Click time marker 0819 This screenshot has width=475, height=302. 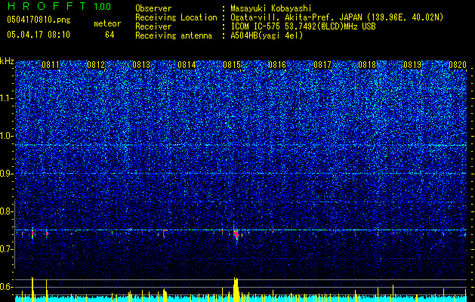click(x=412, y=65)
